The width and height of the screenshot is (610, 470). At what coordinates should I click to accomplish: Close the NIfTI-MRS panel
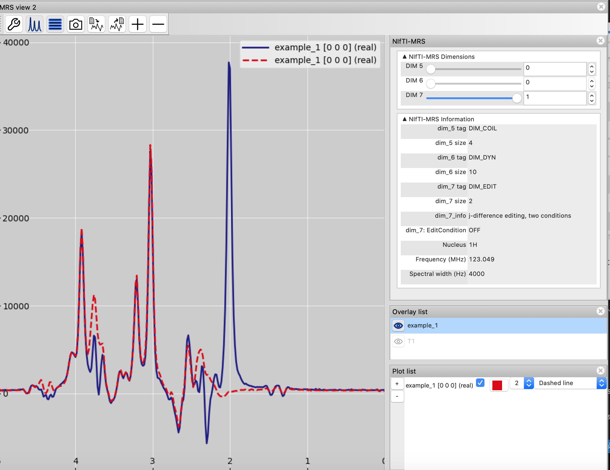tap(600, 41)
